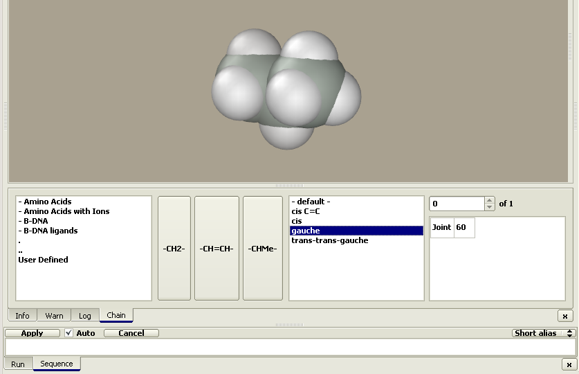Click the molecule in 3D viewport
579x374 pixels.
coord(286,89)
